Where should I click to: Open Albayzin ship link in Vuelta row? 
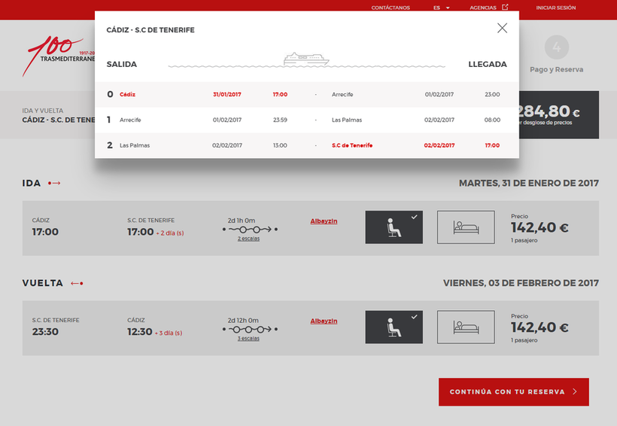tap(324, 321)
